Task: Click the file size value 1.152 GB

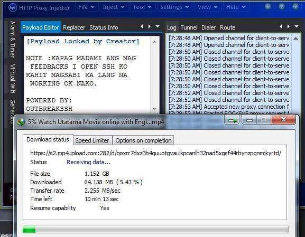Action: (97, 174)
